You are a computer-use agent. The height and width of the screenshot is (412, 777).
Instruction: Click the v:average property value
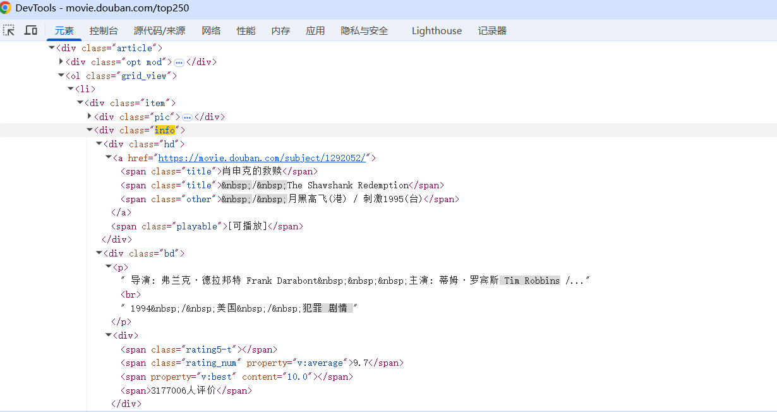[321, 363]
